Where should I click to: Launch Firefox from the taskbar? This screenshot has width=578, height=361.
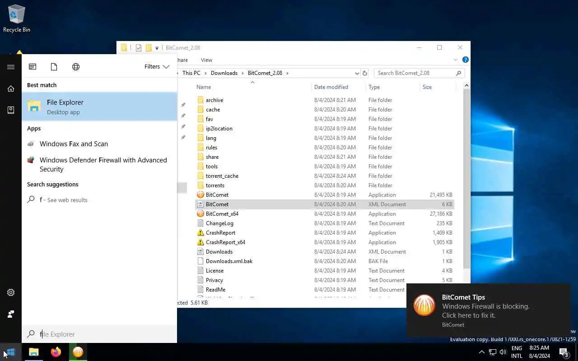coord(56,352)
